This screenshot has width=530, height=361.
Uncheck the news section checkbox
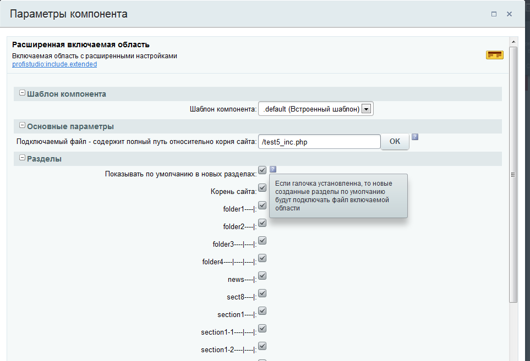(263, 276)
